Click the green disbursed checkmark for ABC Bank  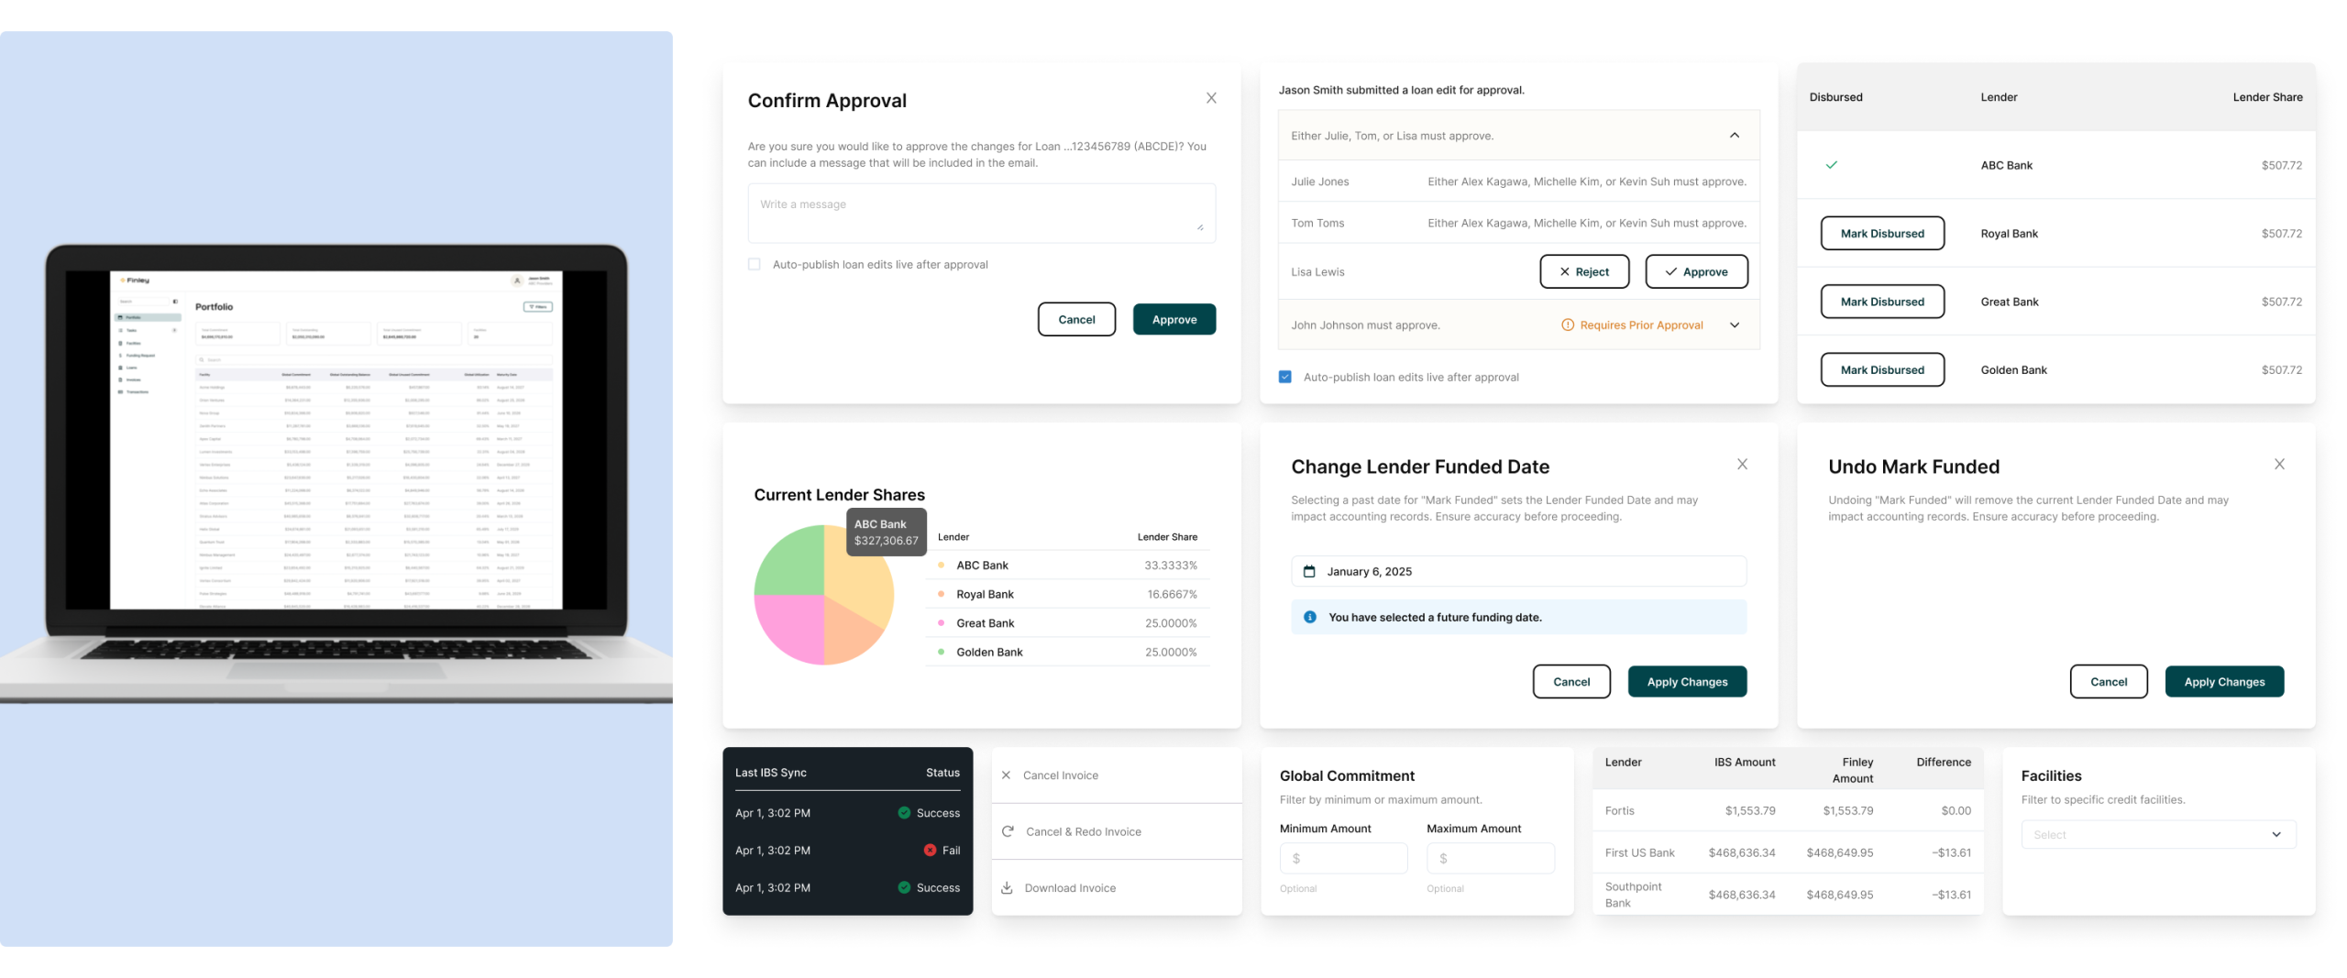[x=1831, y=165]
